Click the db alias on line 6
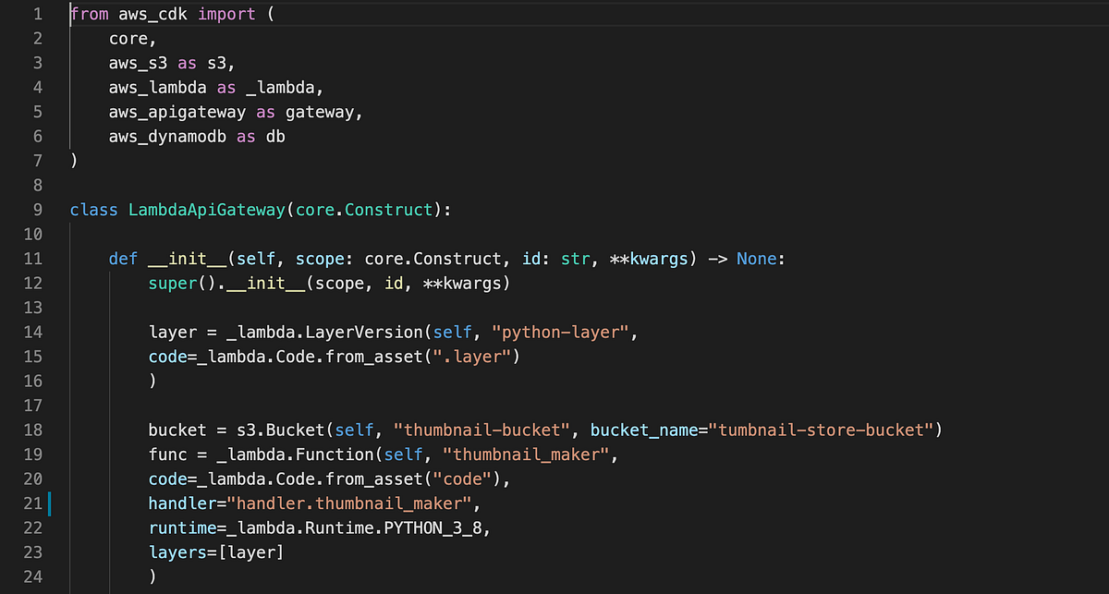The width and height of the screenshot is (1109, 594). pos(277,136)
